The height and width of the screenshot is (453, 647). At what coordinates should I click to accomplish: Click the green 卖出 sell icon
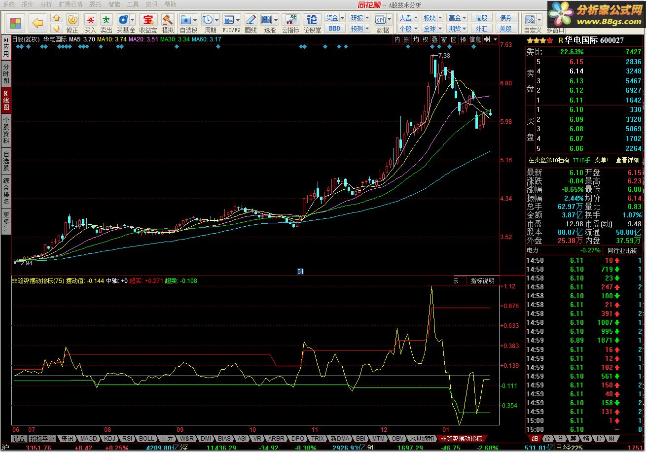(x=106, y=20)
